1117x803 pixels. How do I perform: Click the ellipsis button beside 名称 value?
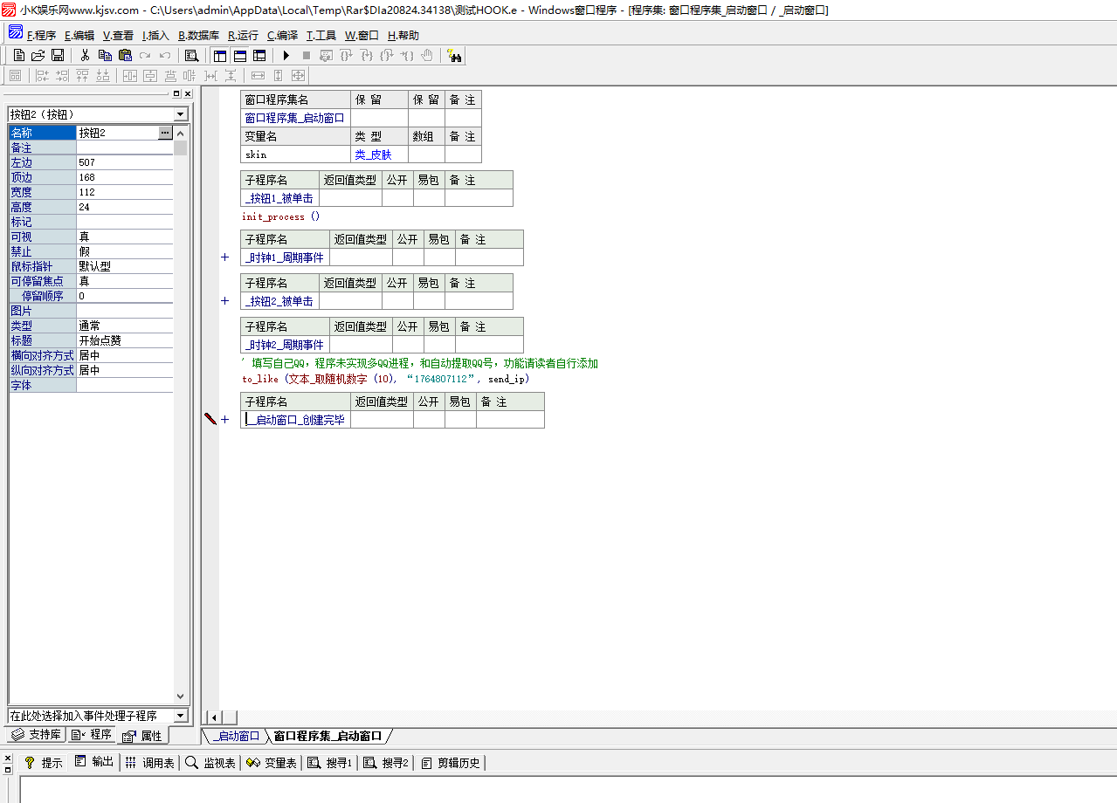click(166, 133)
